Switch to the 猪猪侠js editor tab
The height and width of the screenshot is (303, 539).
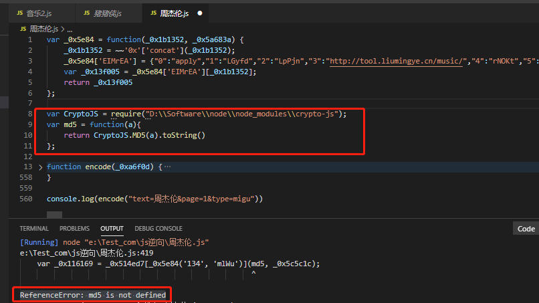point(108,13)
